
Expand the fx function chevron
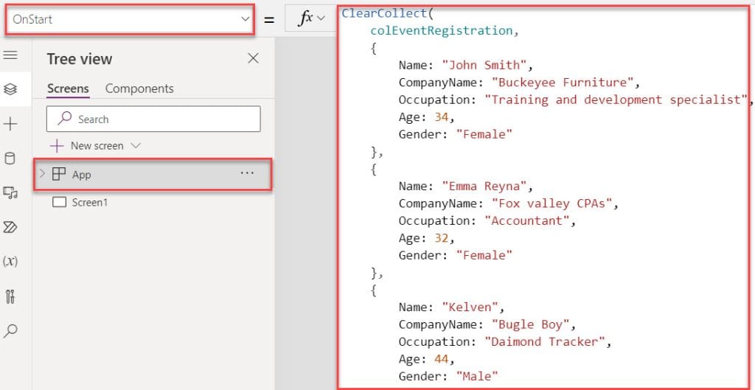pos(321,18)
